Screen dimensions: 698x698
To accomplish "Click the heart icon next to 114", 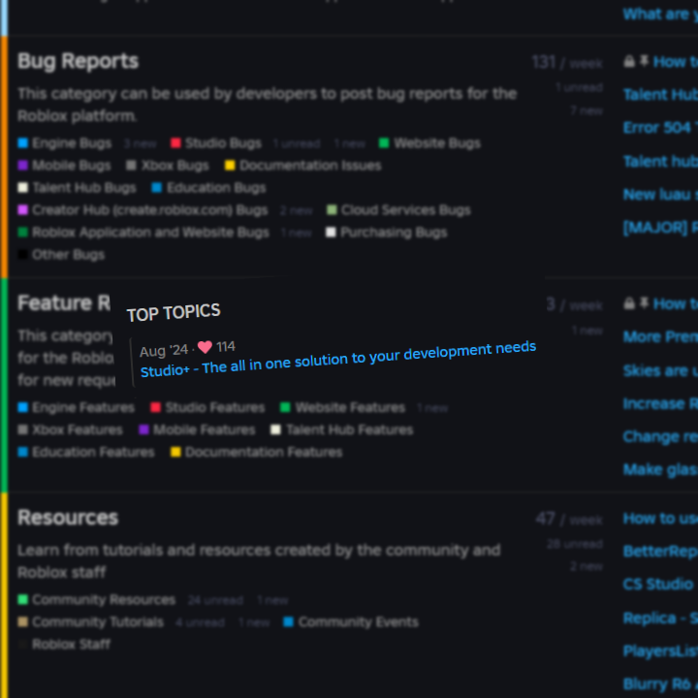I will pyautogui.click(x=205, y=347).
